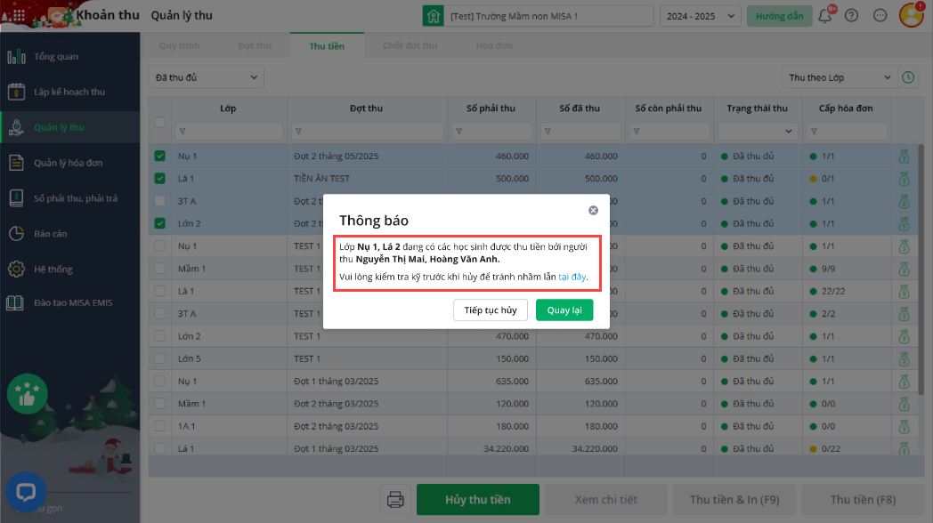Uncheck Lá 1 TIỀN ĂN TEST row checkbox
The height and width of the screenshot is (523, 933).
[159, 178]
